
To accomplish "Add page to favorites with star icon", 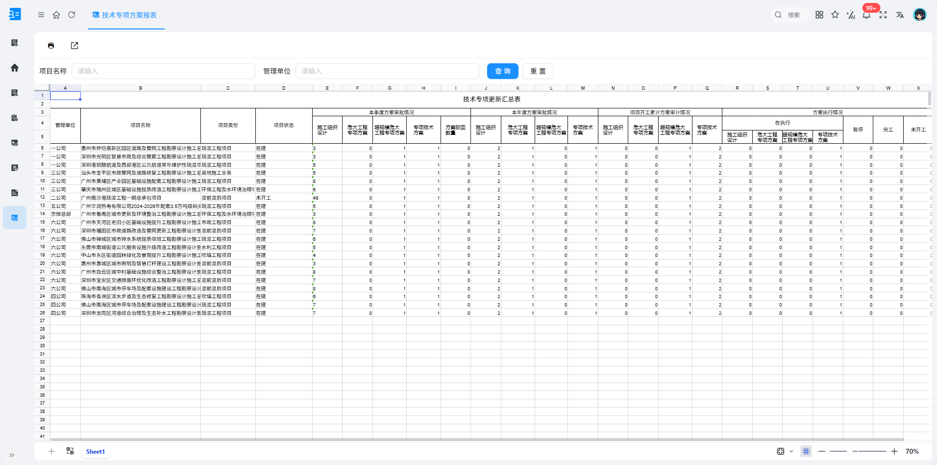I will click(835, 15).
